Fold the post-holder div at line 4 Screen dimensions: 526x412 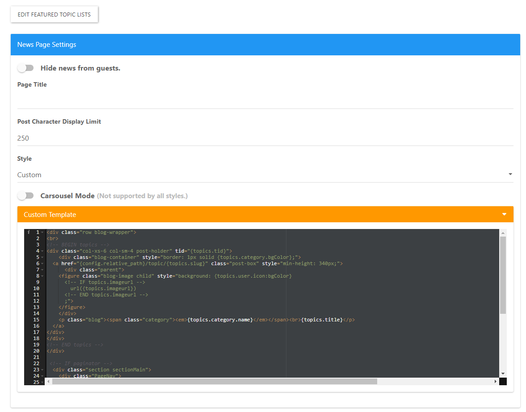point(42,251)
